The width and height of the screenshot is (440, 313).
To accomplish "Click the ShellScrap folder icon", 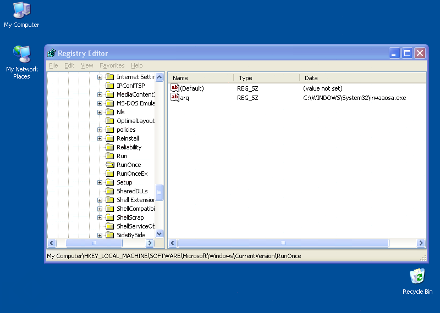I will [109, 217].
